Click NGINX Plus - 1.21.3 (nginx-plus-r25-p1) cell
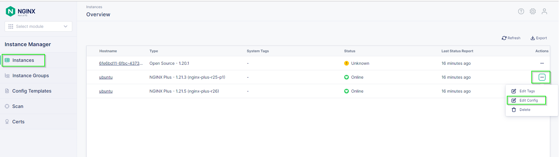 tap(187, 77)
